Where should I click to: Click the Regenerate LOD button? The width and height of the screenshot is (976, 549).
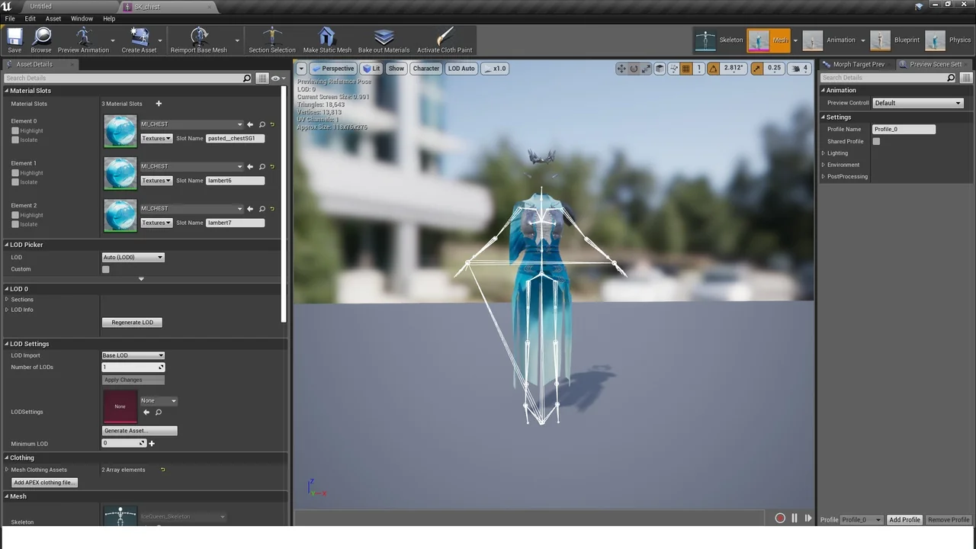132,322
